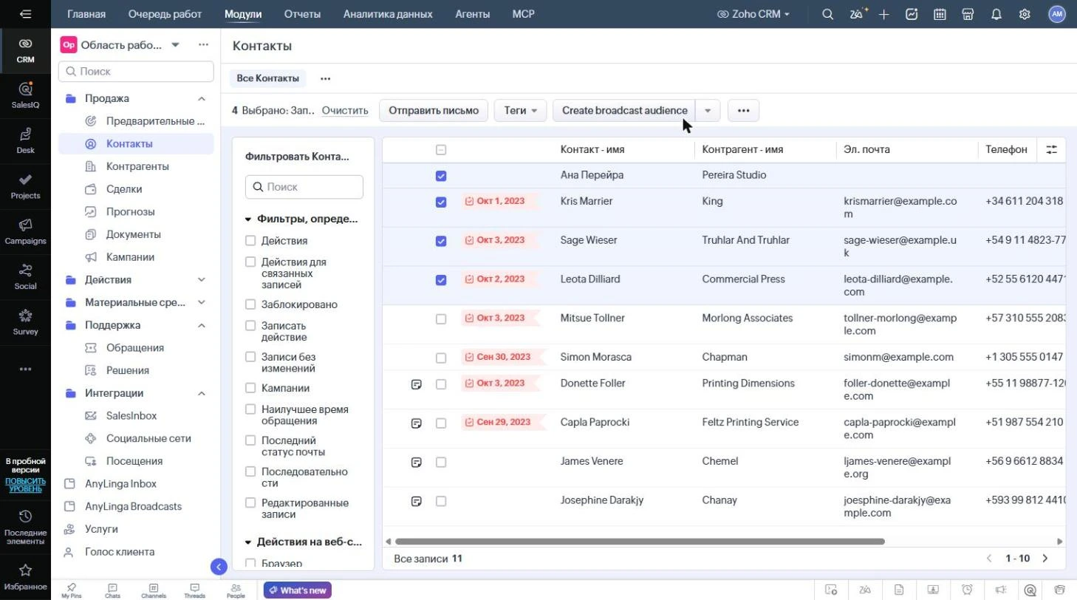Screen dimensions: 1077x600
Task: Open dropdown arrow beside Create broadcast audience
Action: pos(708,110)
